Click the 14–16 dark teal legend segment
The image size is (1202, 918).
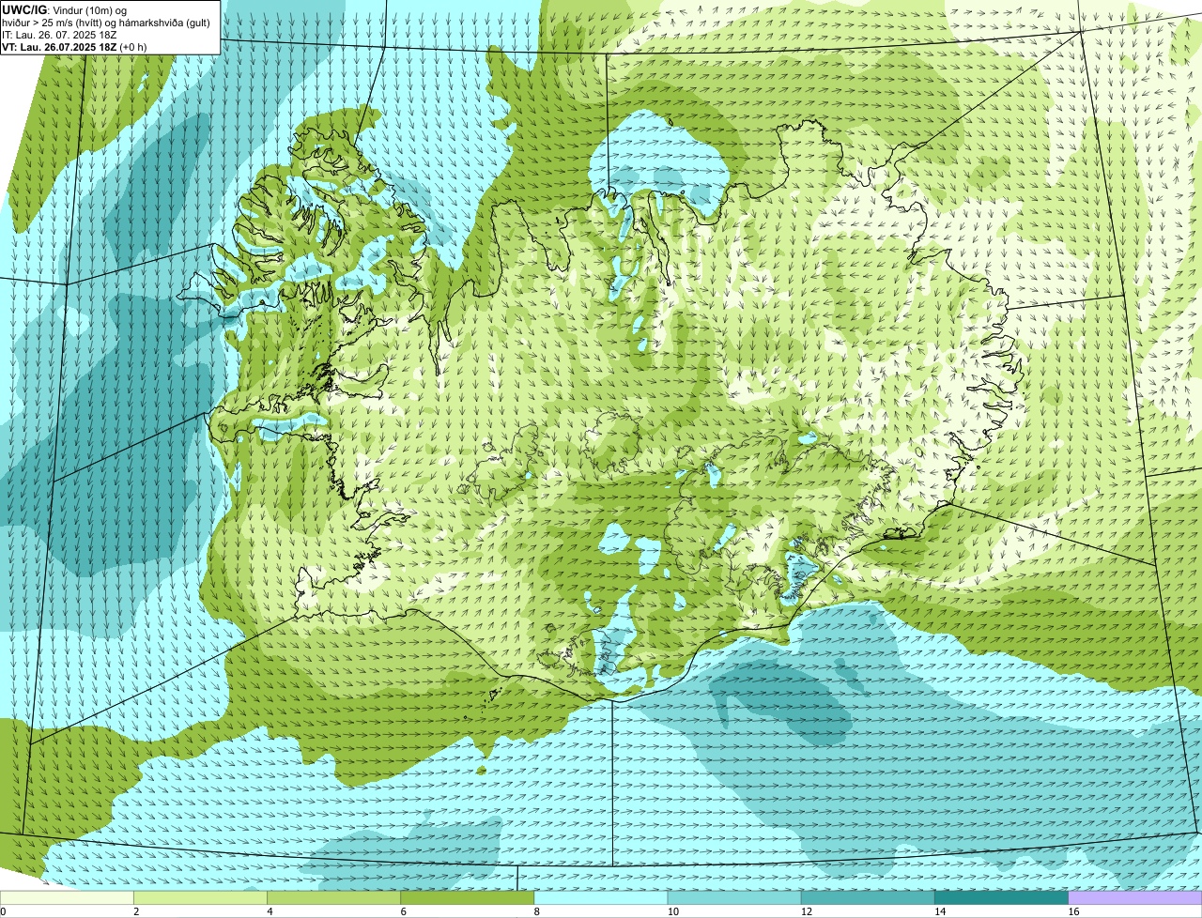(x=1002, y=897)
